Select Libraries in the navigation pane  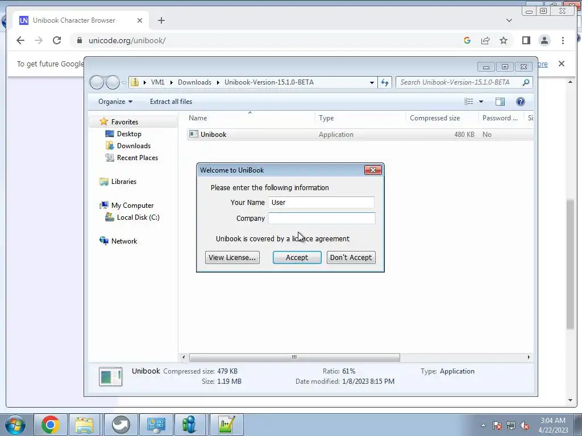[123, 182]
